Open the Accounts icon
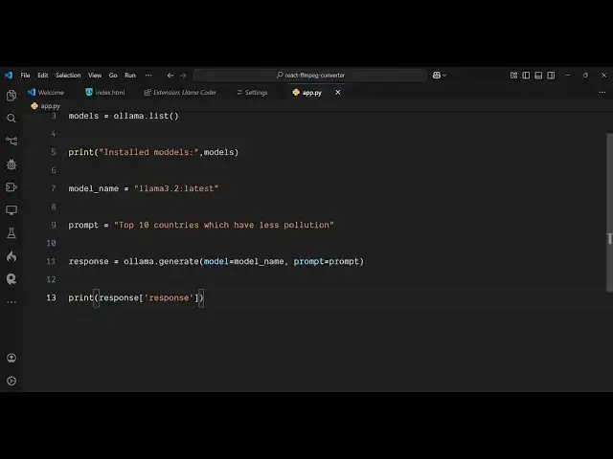613x459 pixels. 11,358
